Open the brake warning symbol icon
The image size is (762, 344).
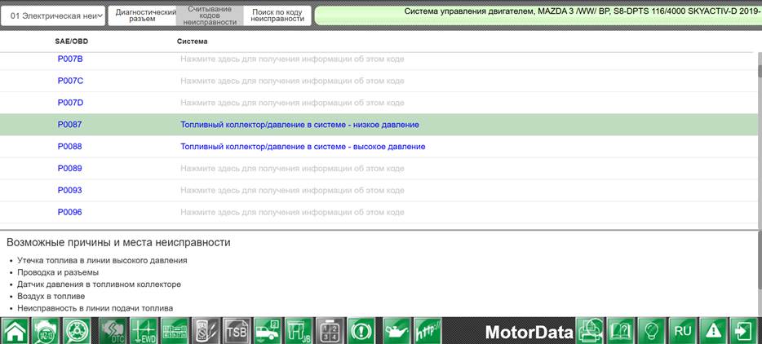361,331
